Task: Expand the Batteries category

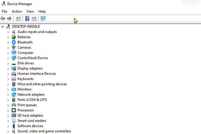Action: 8,37
